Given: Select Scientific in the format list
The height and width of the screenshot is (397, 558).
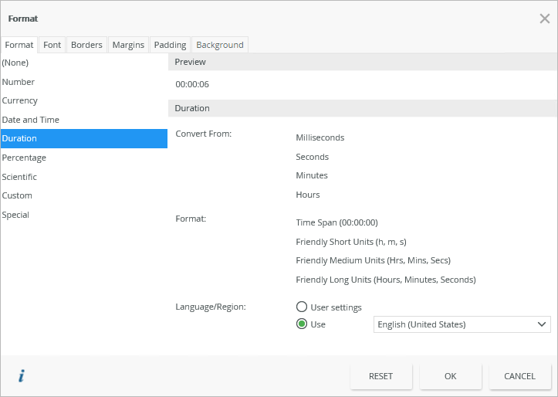Looking at the screenshot, I should click(x=19, y=177).
